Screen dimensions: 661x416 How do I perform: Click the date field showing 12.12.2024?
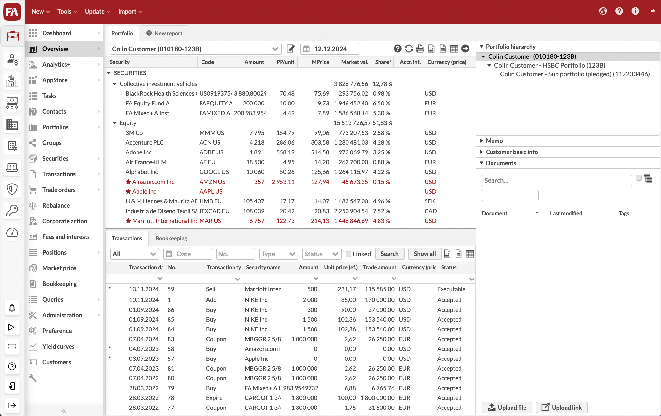335,49
